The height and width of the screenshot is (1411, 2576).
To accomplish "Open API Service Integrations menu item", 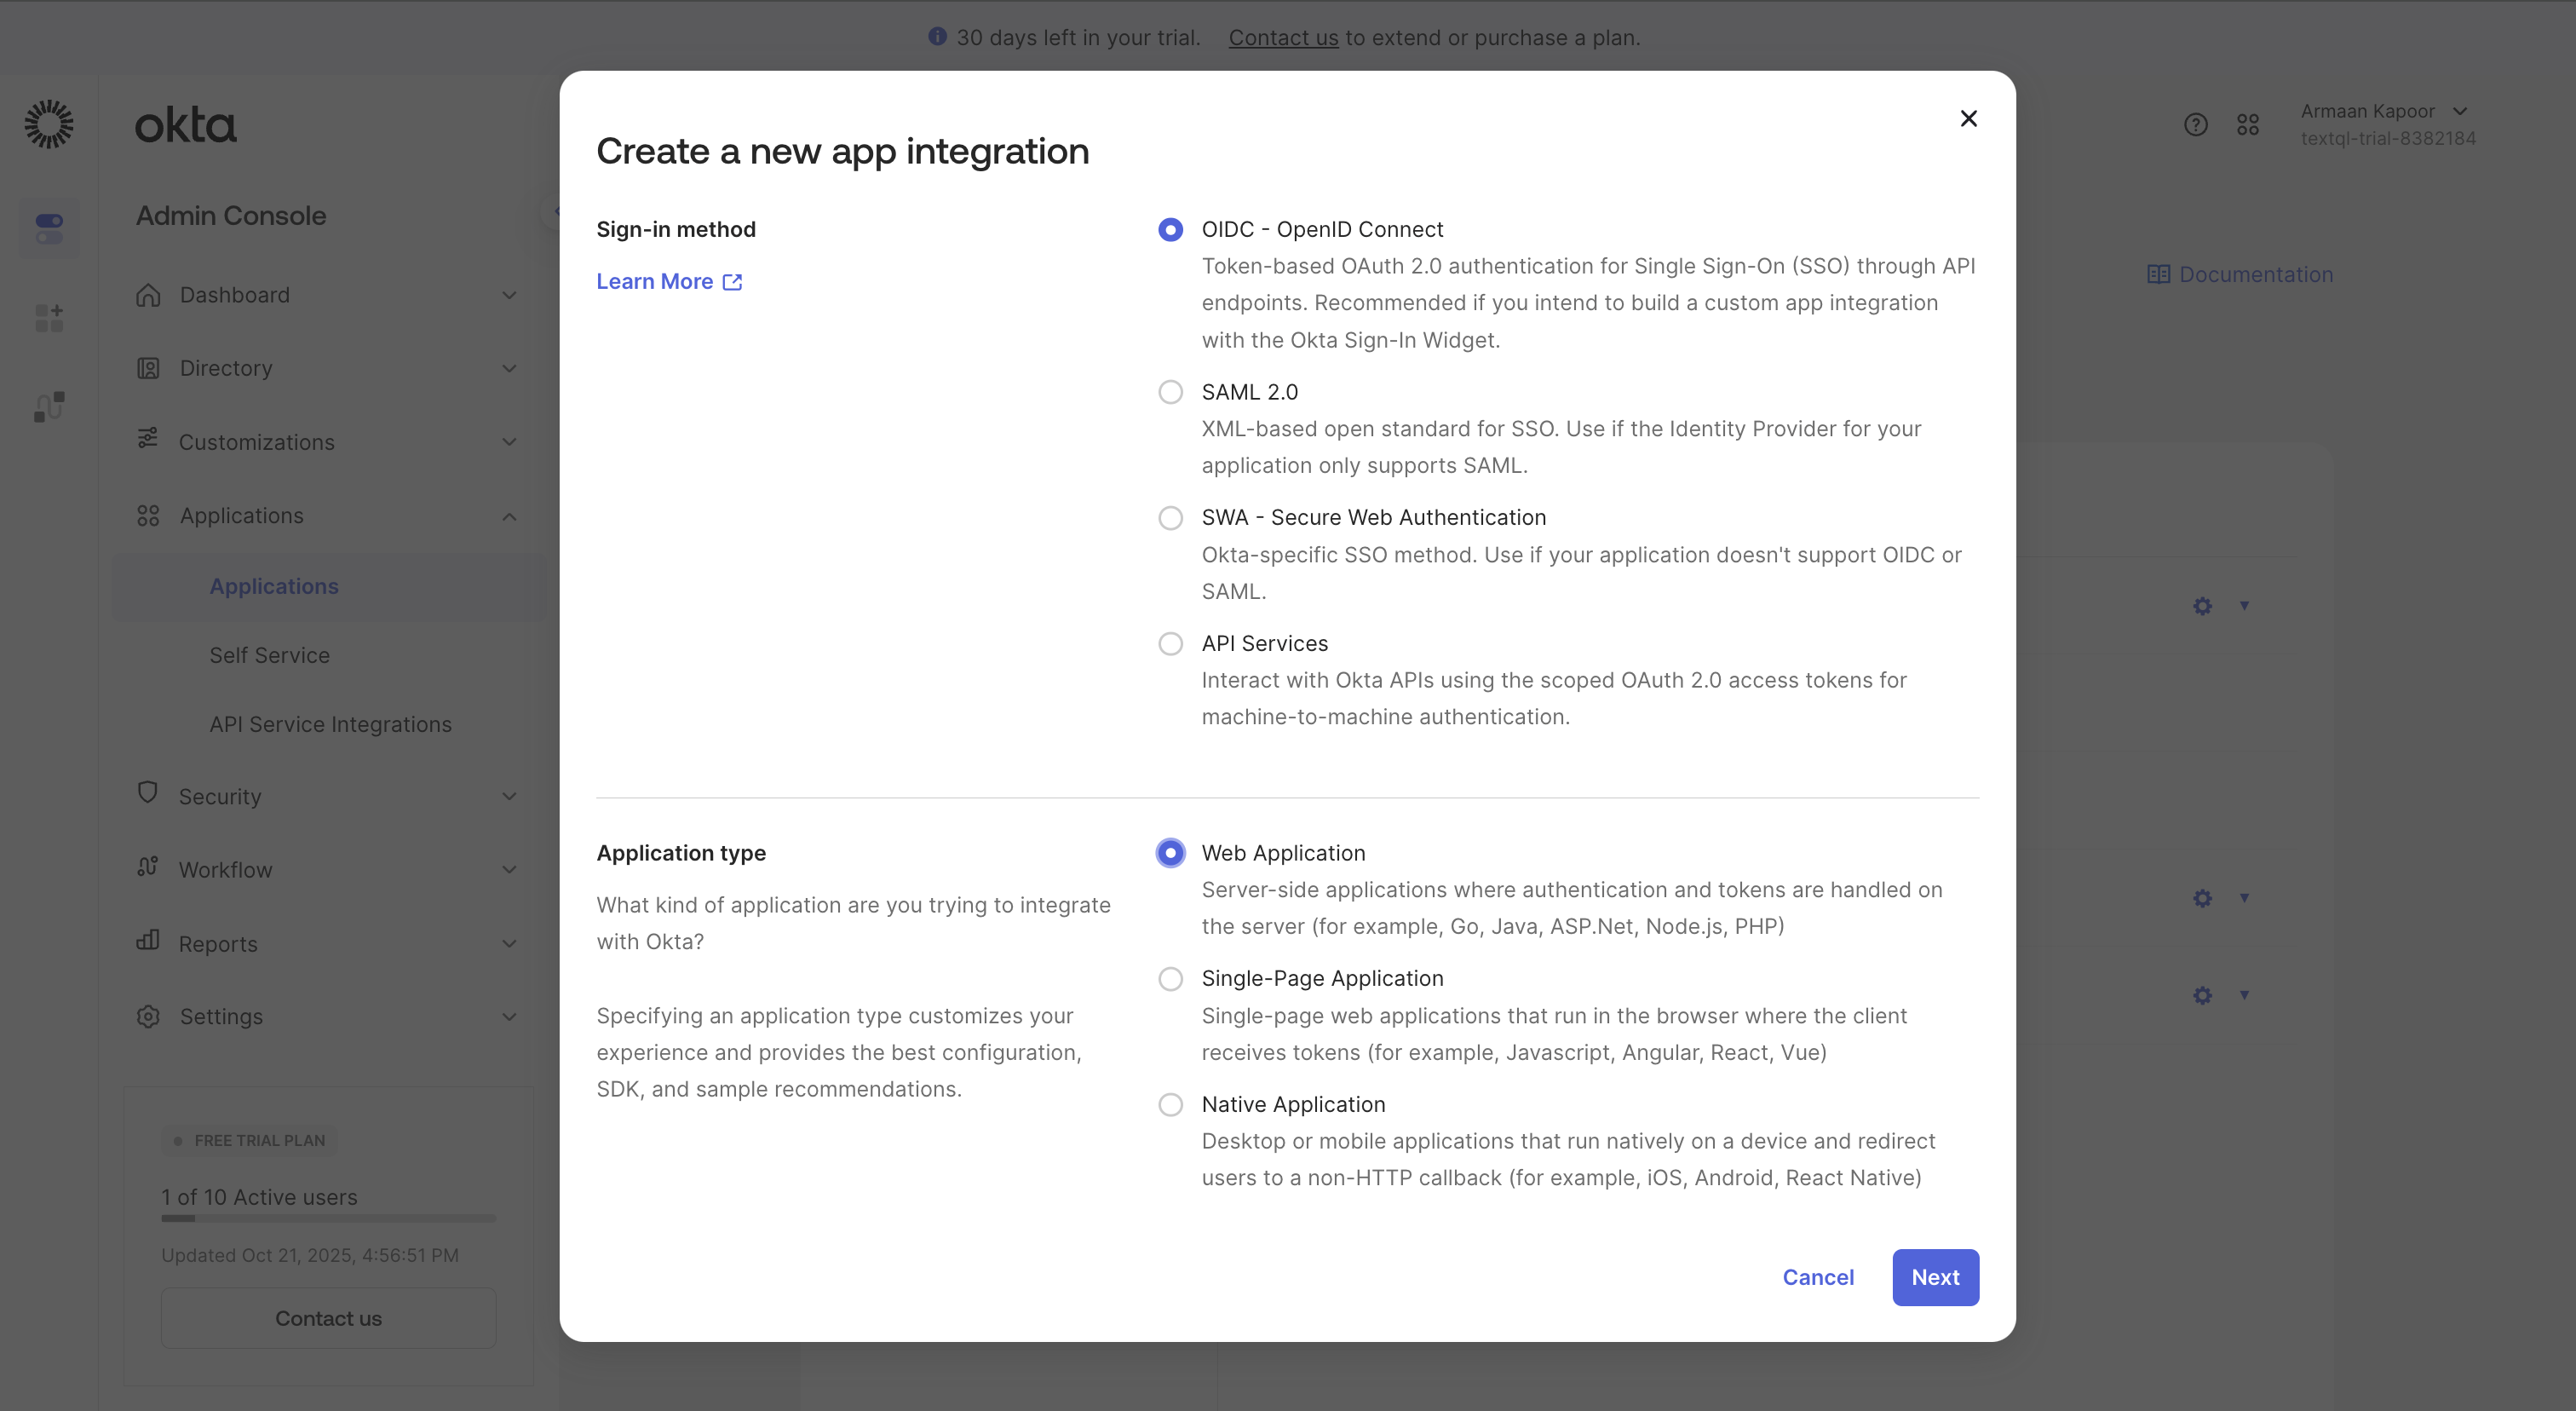I will 330,724.
